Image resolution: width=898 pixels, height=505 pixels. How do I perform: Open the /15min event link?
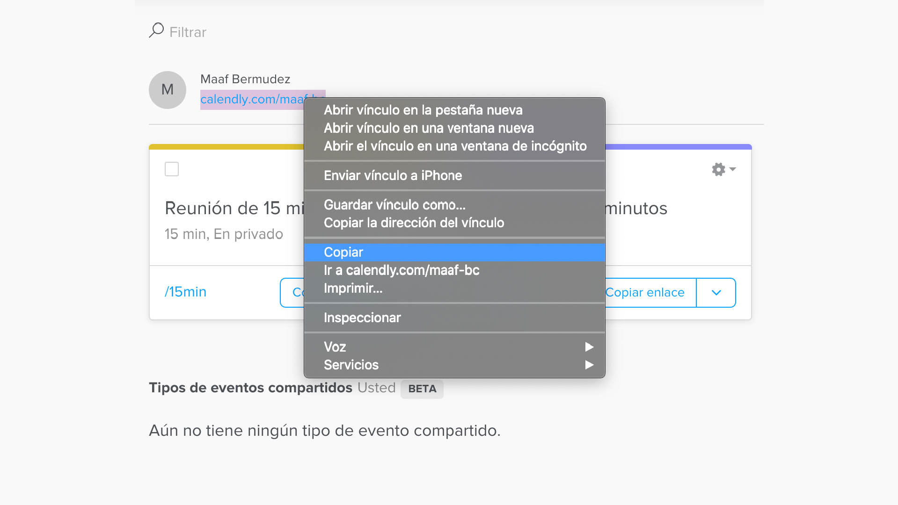tap(185, 292)
